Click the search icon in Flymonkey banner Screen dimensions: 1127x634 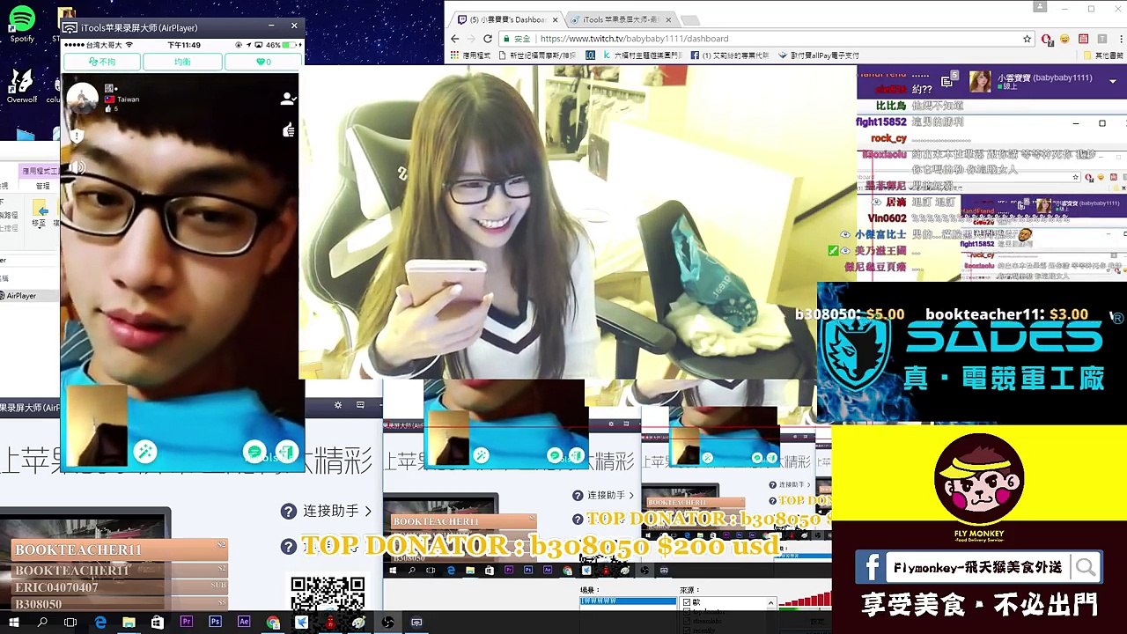click(1086, 569)
